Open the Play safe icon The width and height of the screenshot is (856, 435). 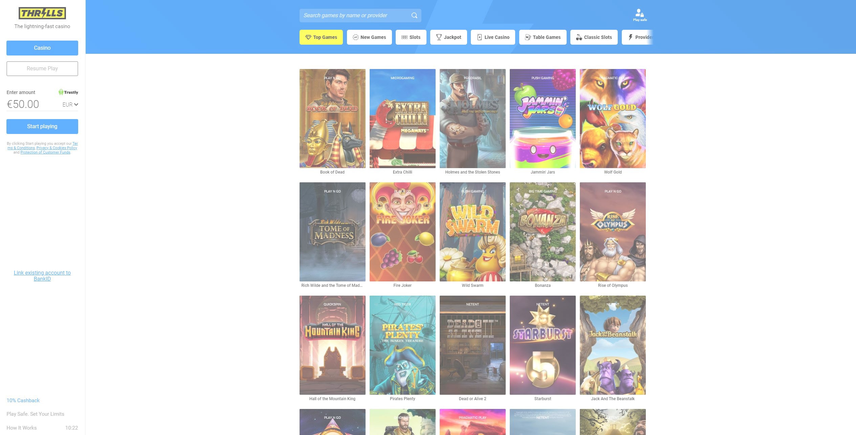click(640, 15)
